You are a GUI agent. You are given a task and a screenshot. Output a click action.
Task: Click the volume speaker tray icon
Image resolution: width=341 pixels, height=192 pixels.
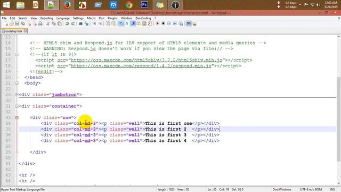(319, 5)
